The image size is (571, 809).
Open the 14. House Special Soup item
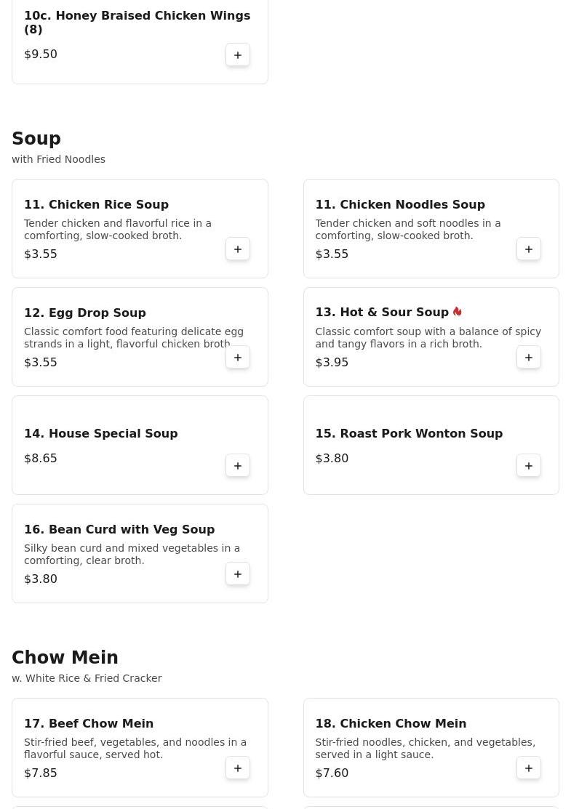100,433
